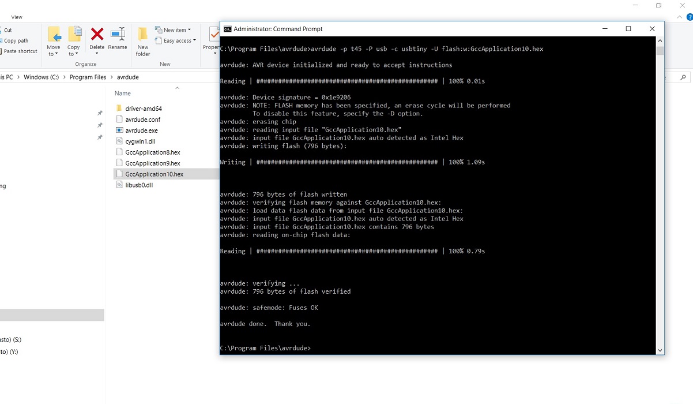Select Windows (C:) in the address breadcrumb
This screenshot has height=404, width=693.
point(41,77)
